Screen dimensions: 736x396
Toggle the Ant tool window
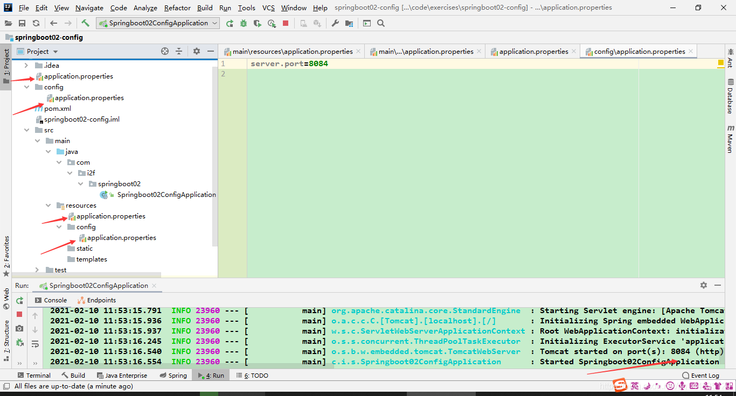point(731,58)
